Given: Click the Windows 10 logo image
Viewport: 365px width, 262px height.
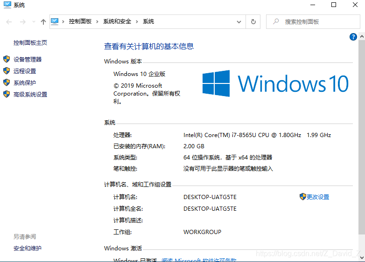Looking at the screenshot, I should click(275, 83).
